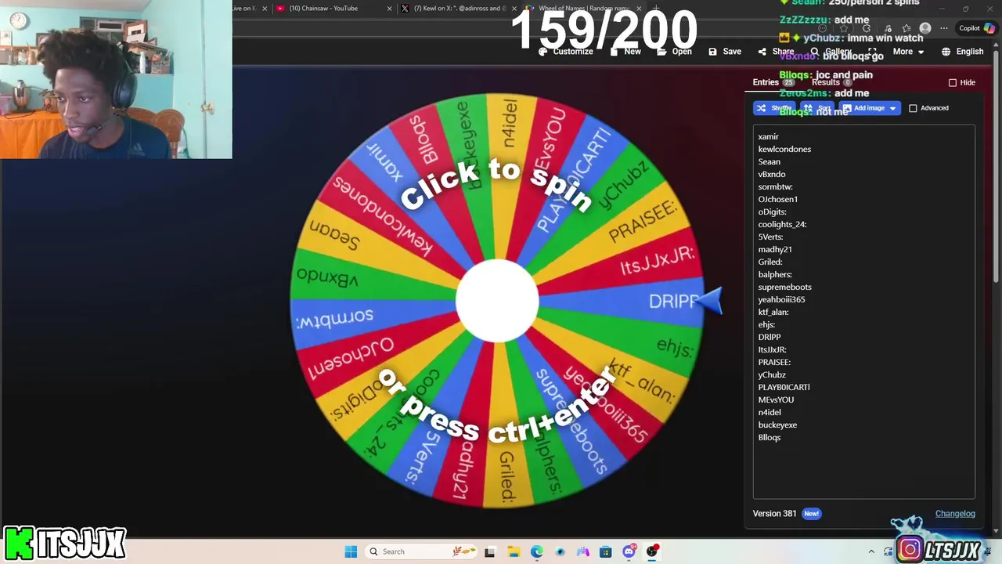
Task: Switch to the Results tab
Action: (x=831, y=82)
